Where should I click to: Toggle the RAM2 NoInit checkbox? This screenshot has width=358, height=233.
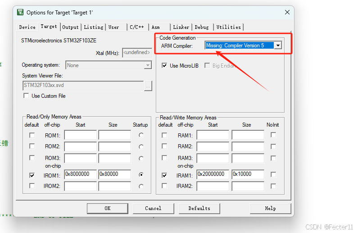273,146
